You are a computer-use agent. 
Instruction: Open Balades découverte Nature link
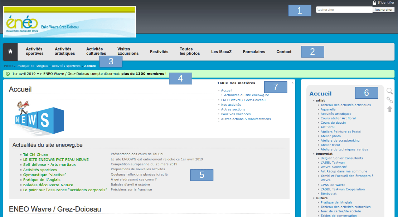point(48,185)
